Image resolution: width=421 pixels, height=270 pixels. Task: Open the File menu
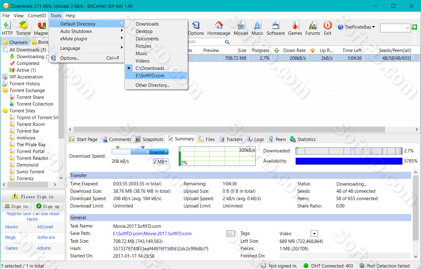point(6,16)
